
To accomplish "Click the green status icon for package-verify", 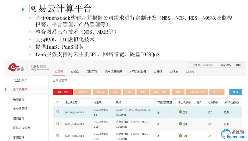I will pos(180,112).
